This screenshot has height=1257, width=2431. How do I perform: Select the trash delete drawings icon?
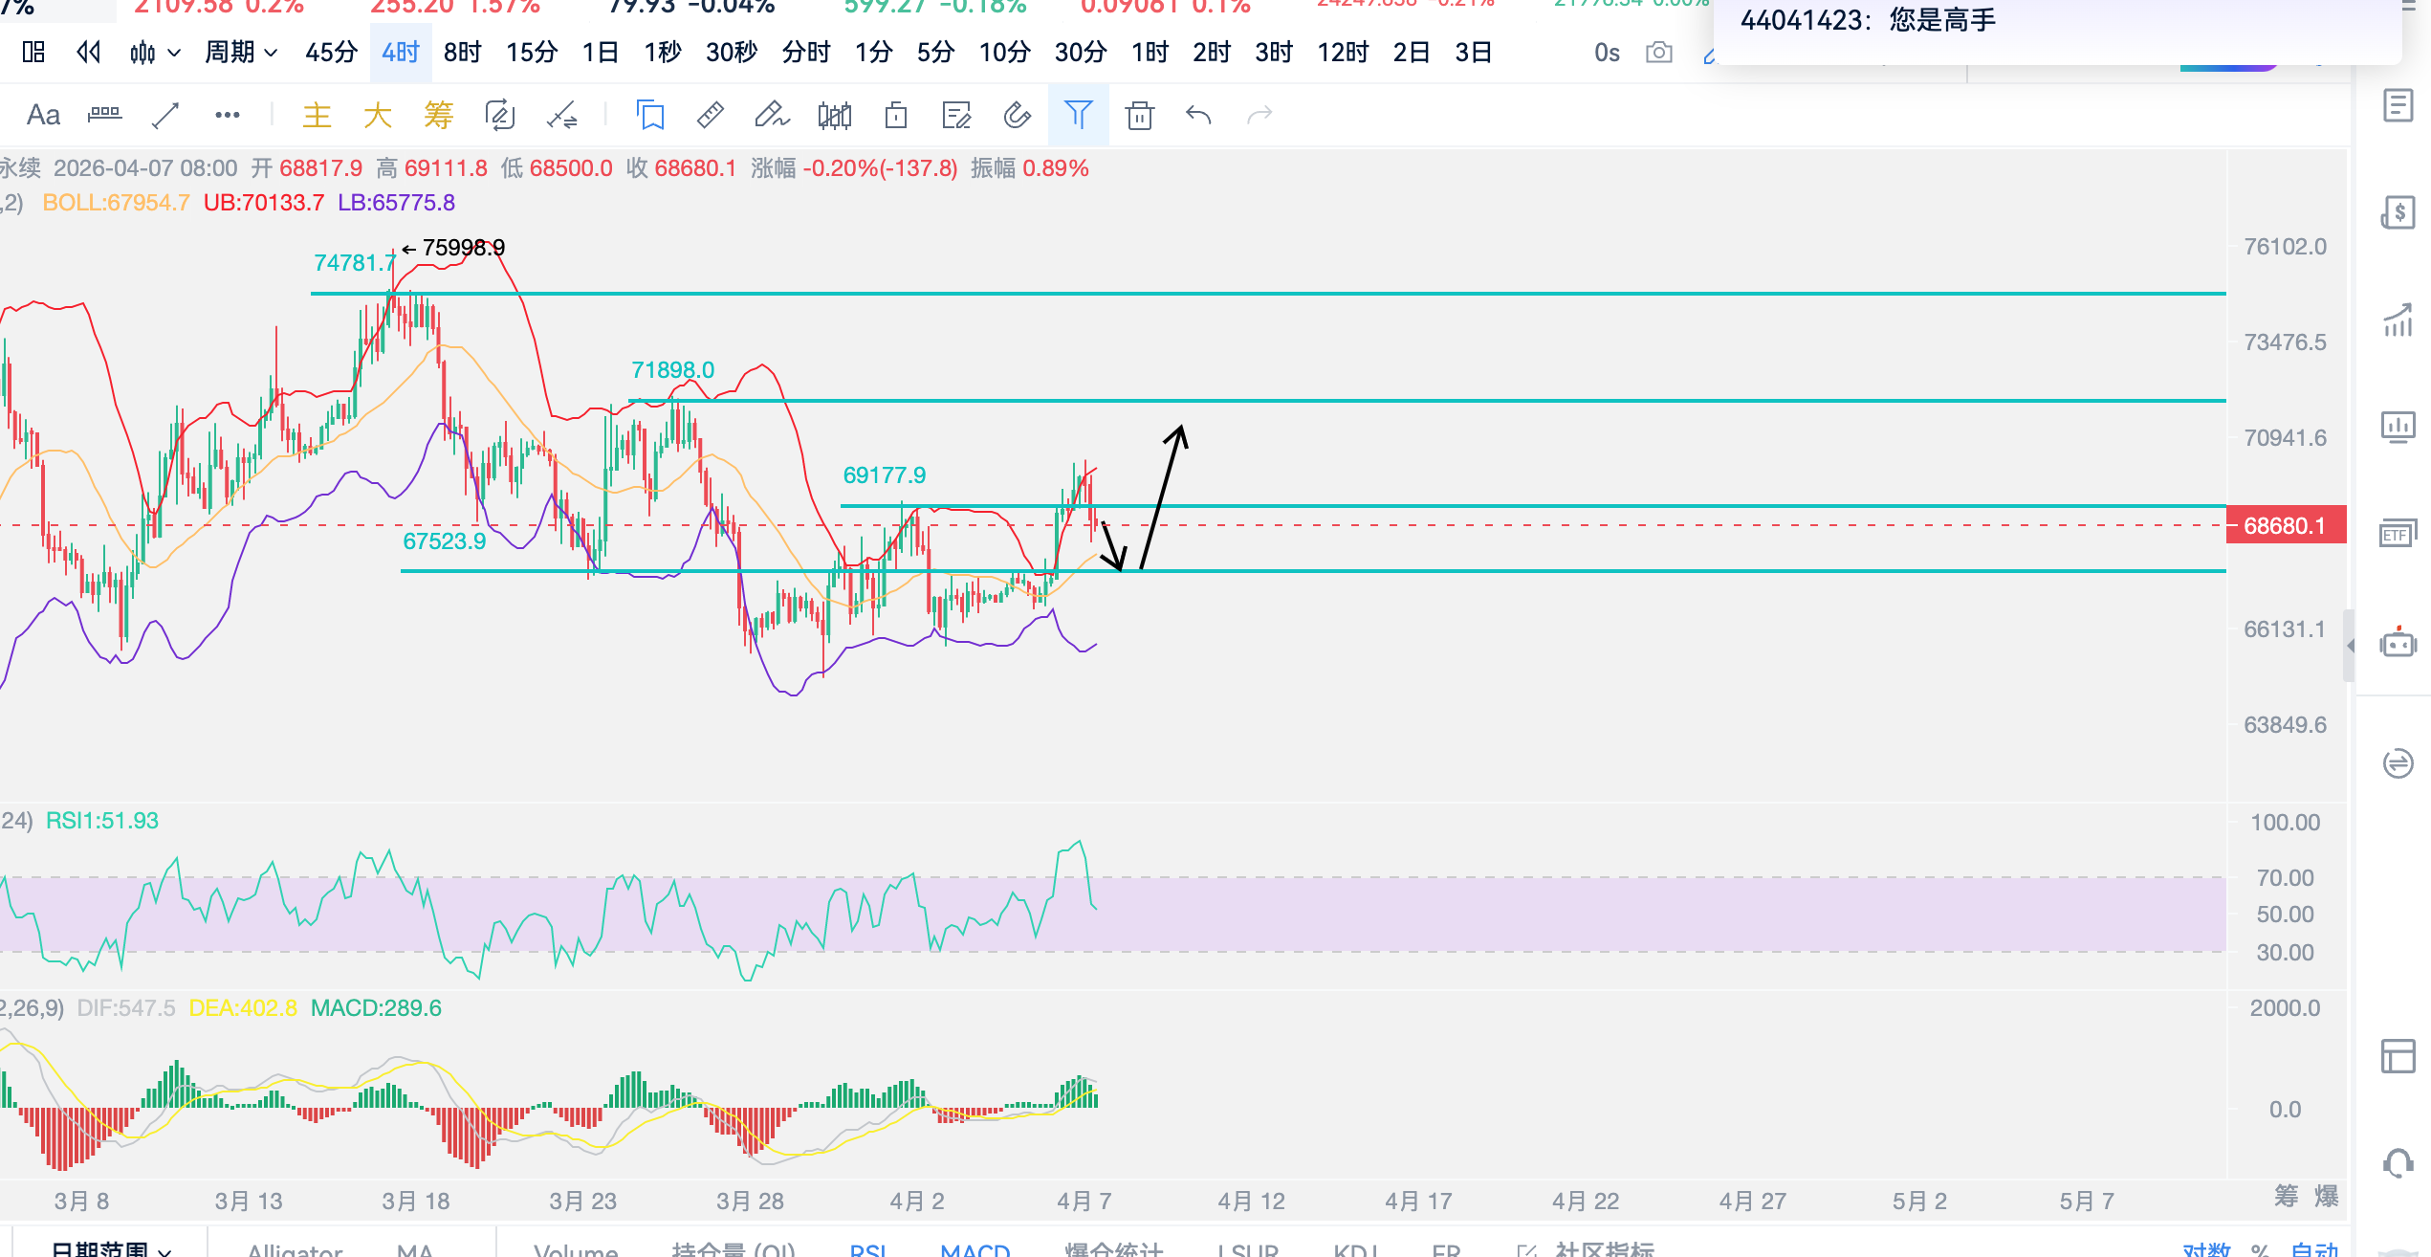1138,116
